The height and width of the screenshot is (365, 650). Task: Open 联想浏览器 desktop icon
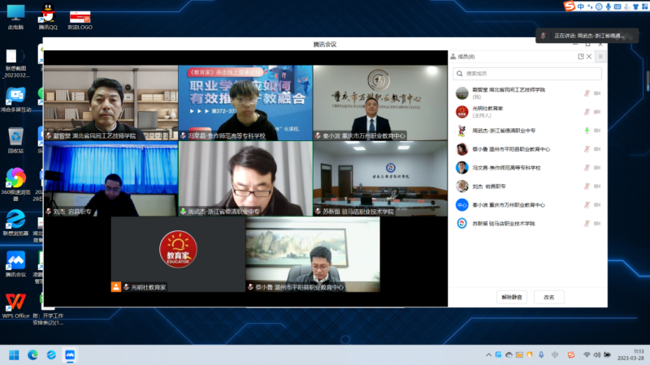click(x=15, y=222)
